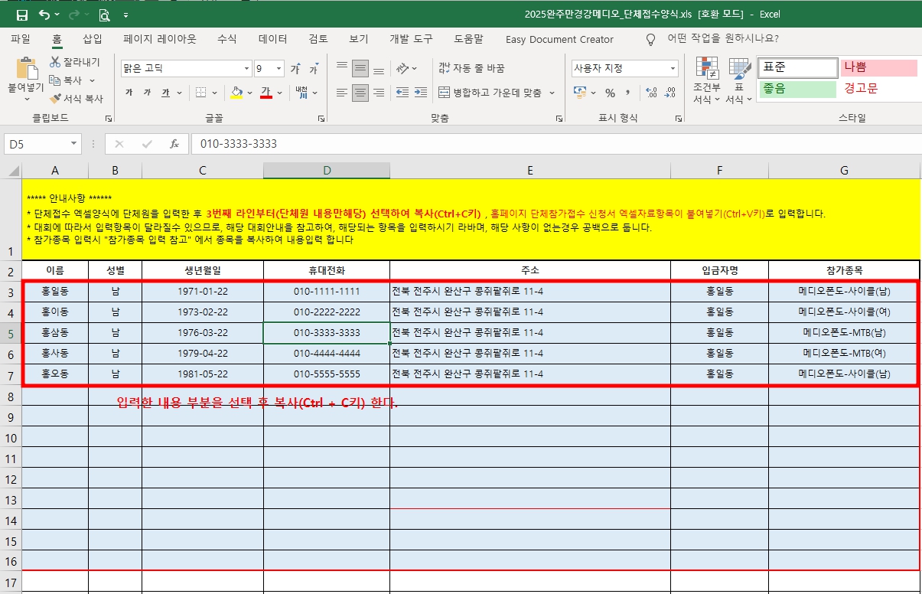Toggle 자동 줄 바꿈 wrap text
Viewport: 922px width, 594px height.
point(471,68)
